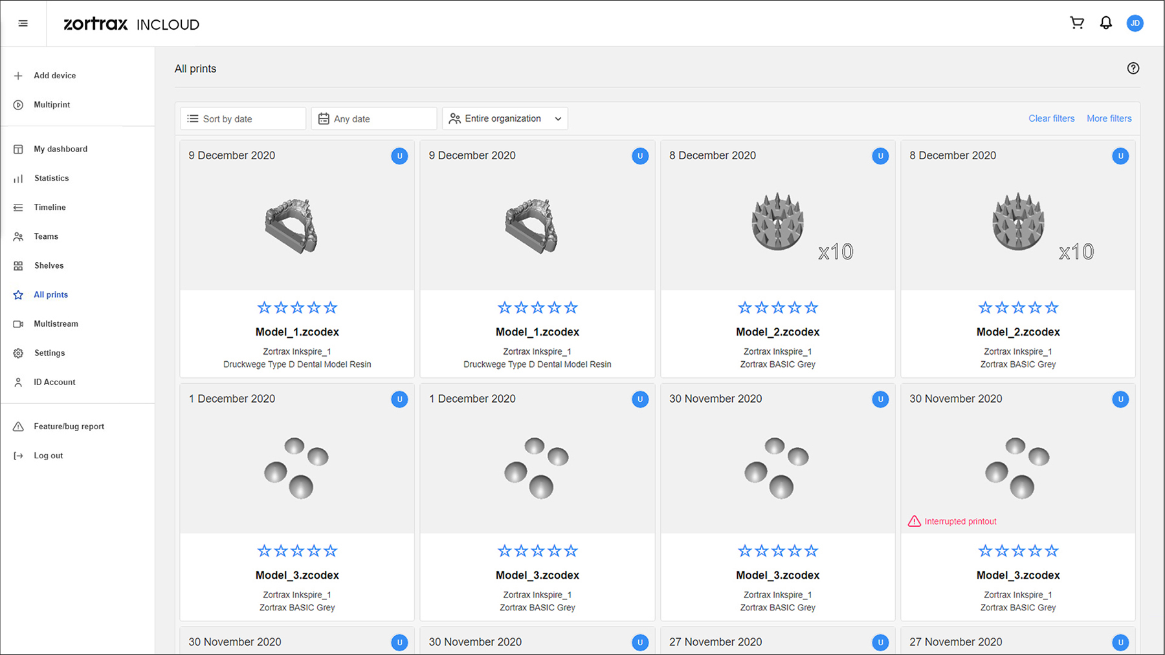The image size is (1165, 655).
Task: Go to the Statistics page
Action: tap(51, 178)
